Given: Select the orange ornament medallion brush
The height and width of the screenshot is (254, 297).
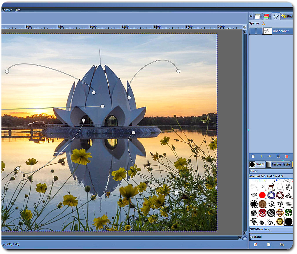Looking at the screenshot, I should click(x=280, y=213).
